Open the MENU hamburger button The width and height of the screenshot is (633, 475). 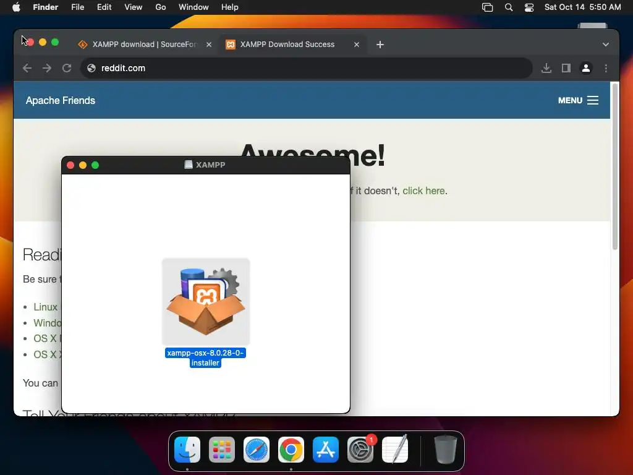click(x=578, y=100)
